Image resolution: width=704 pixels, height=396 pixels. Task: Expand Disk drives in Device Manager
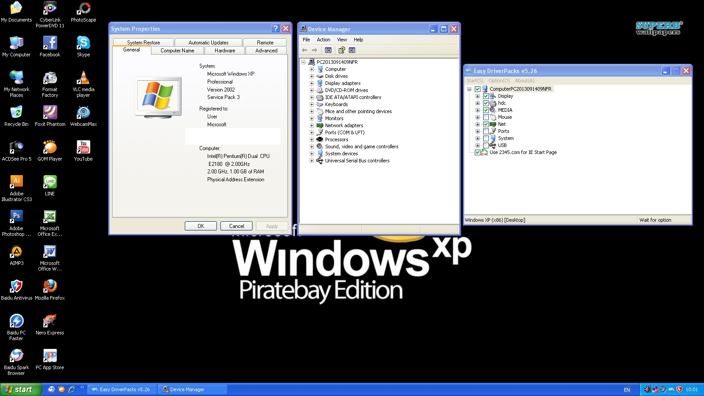312,76
